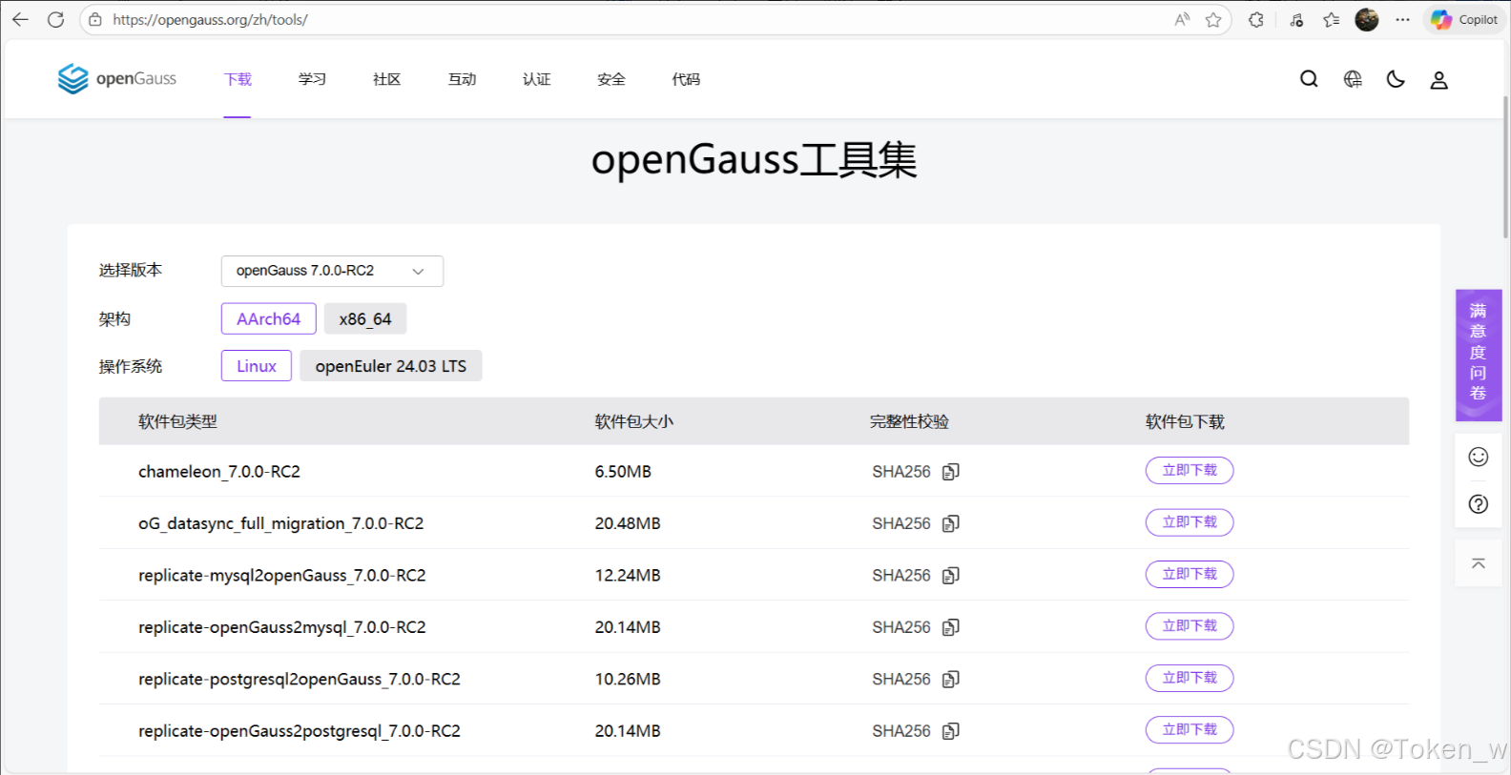
Task: Copy SHA256 for oG_datasync_full_migration_7.0.0-RC2
Action: pyautogui.click(x=950, y=523)
